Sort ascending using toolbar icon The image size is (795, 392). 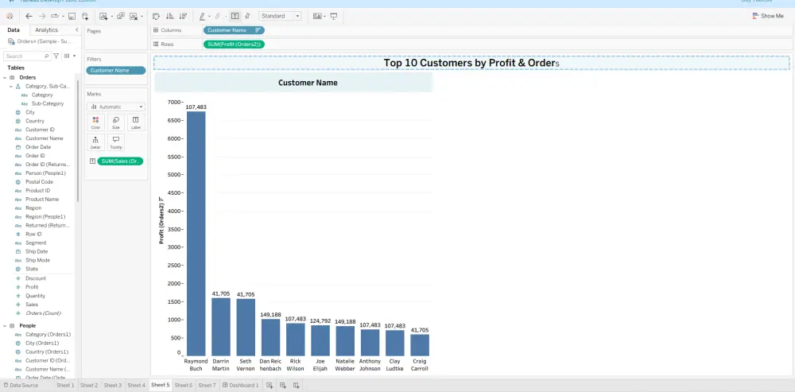pyautogui.click(x=170, y=16)
